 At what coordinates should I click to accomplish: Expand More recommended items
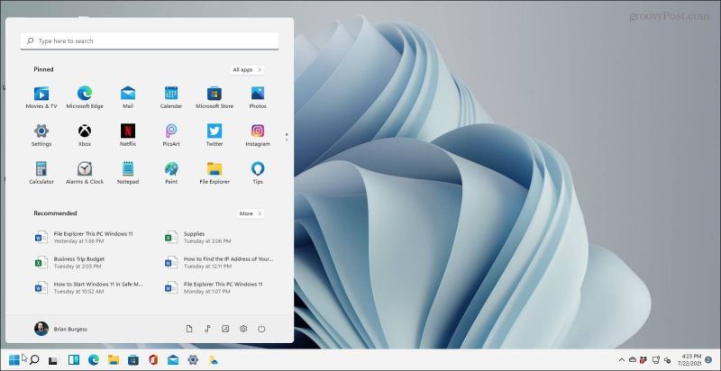(251, 213)
